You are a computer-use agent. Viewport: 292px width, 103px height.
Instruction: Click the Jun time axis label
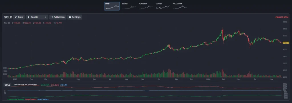[x=94, y=79]
